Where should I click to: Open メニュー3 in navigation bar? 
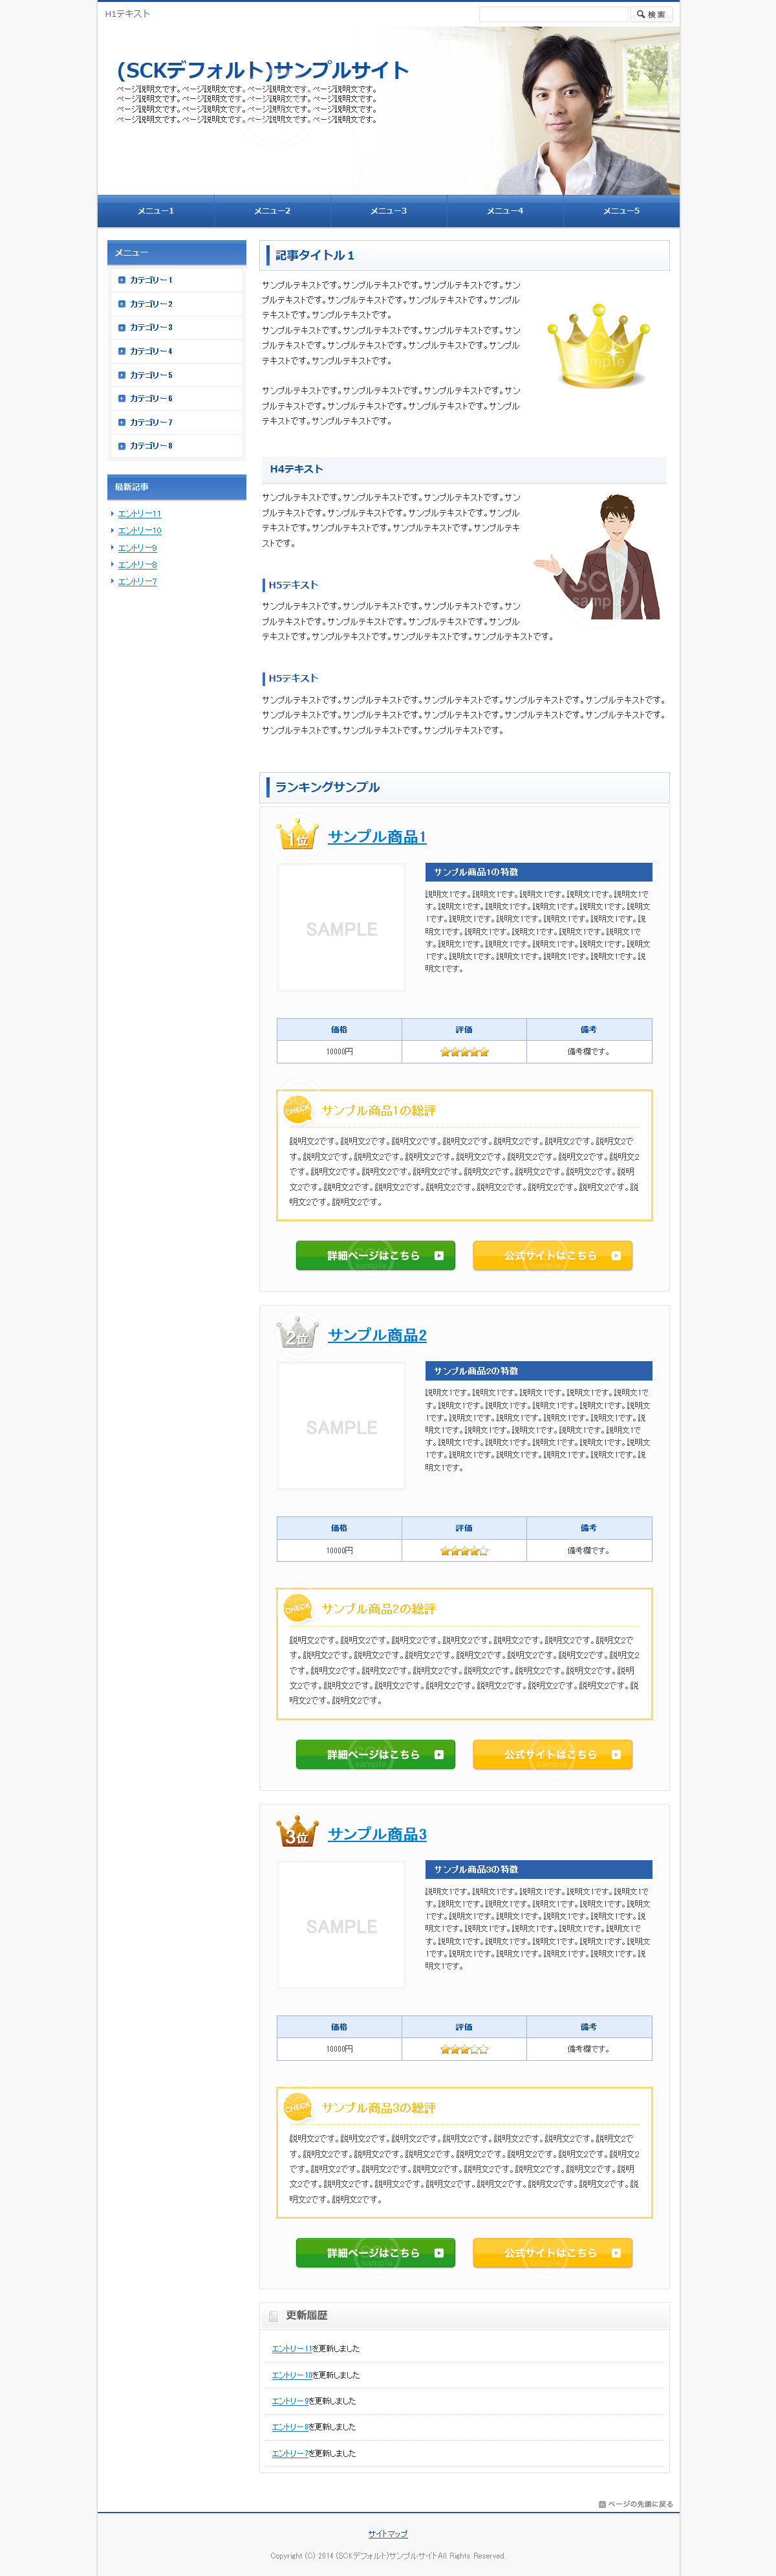click(x=389, y=211)
